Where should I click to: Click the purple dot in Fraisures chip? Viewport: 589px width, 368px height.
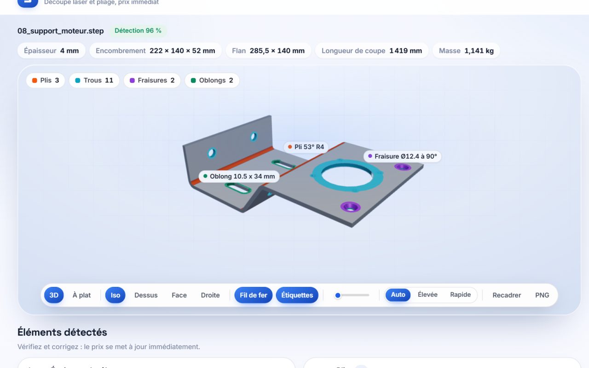(x=132, y=80)
